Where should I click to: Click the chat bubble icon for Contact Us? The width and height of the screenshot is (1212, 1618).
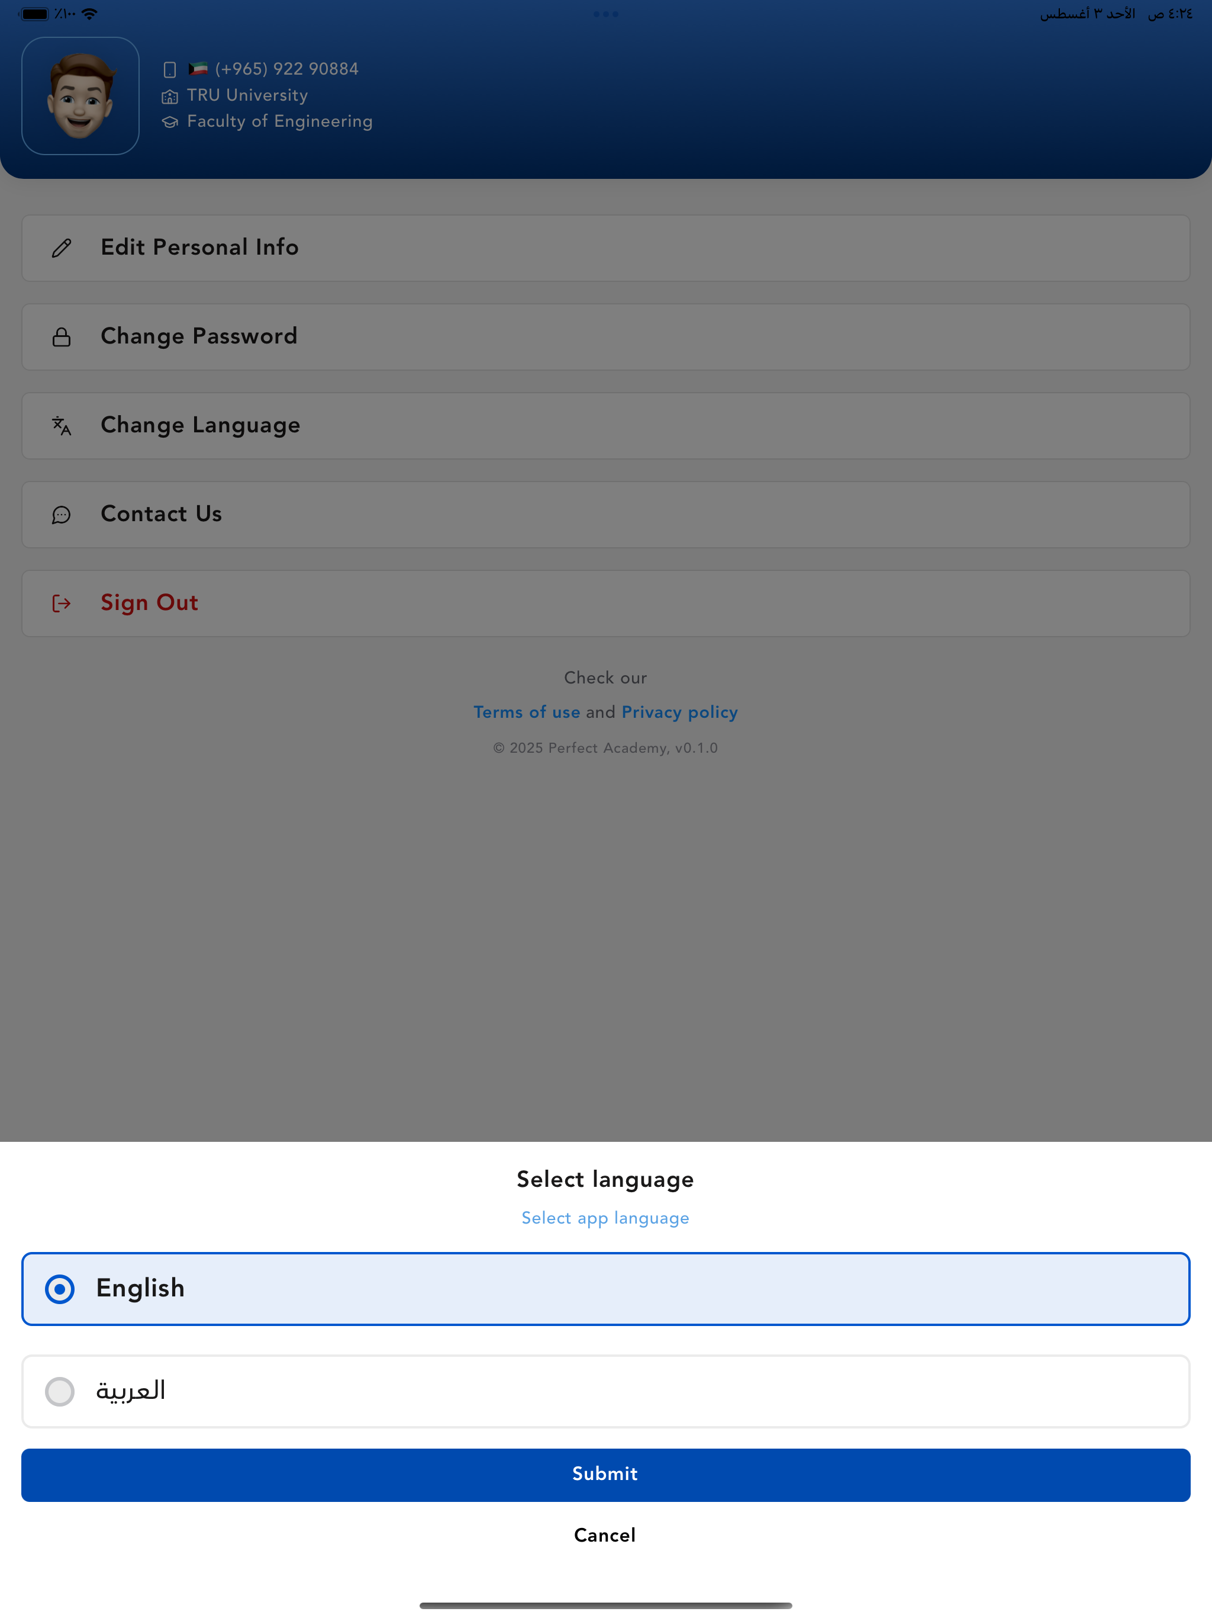coord(62,515)
